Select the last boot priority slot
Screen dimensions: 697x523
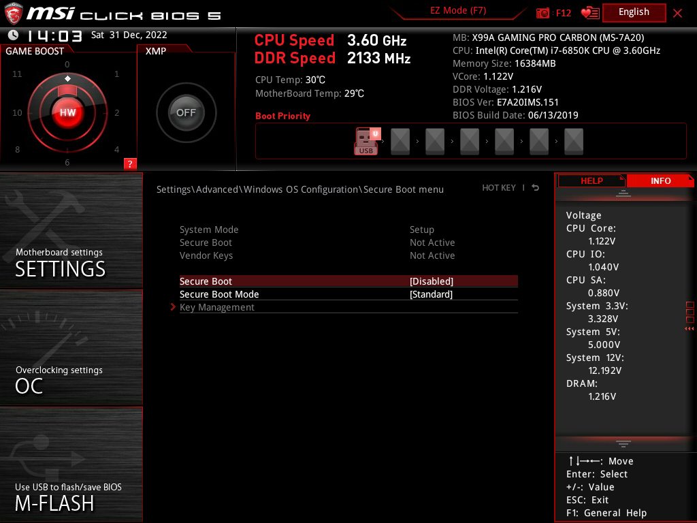coord(573,142)
